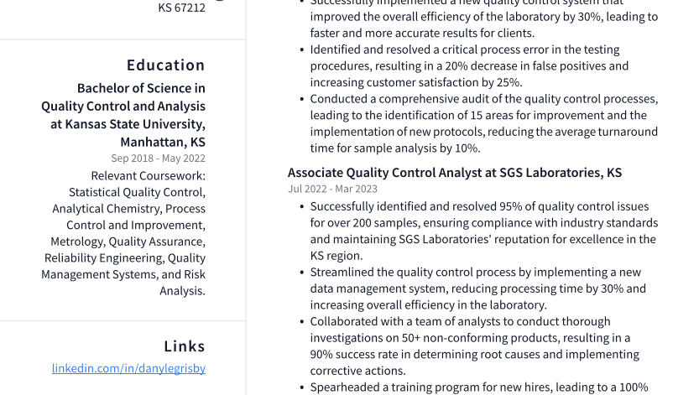Select the Bachelor of Science degree title
This screenshot has width=699, height=395.
coord(141,88)
